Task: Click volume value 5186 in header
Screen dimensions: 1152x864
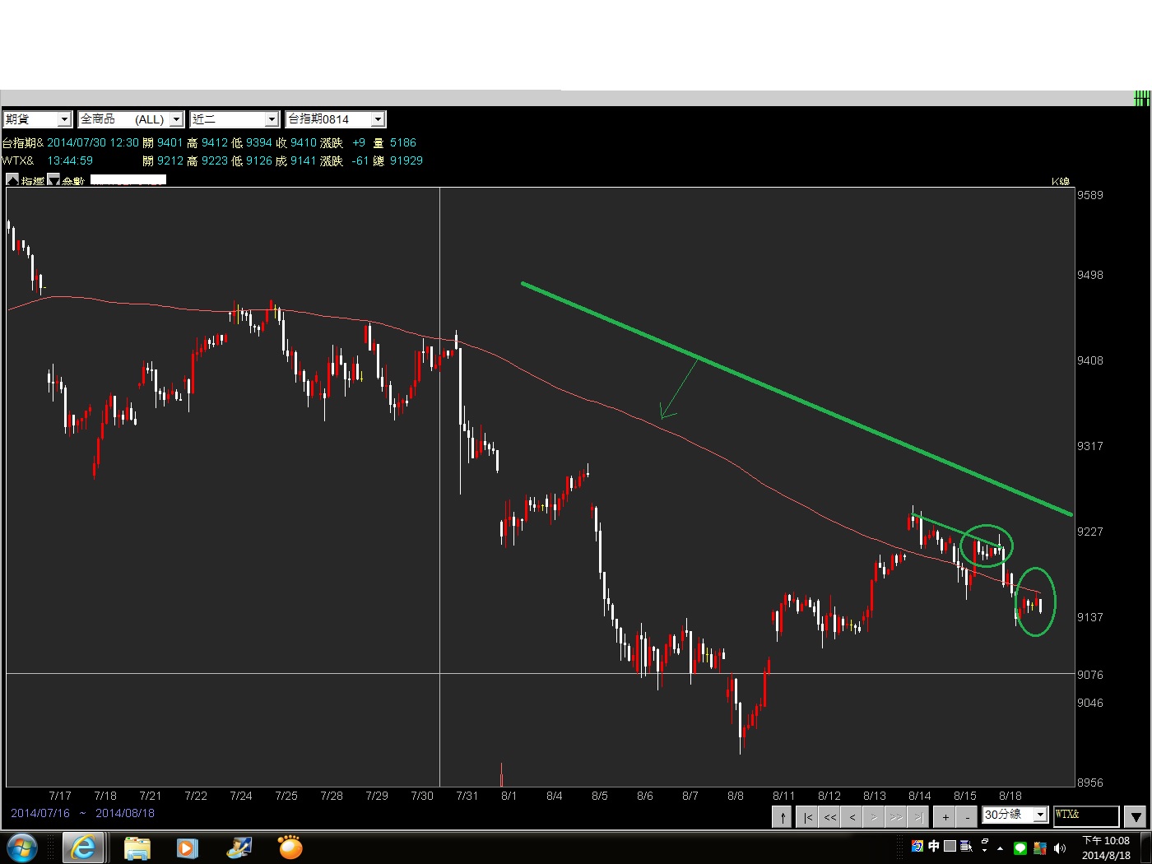Action: [403, 142]
